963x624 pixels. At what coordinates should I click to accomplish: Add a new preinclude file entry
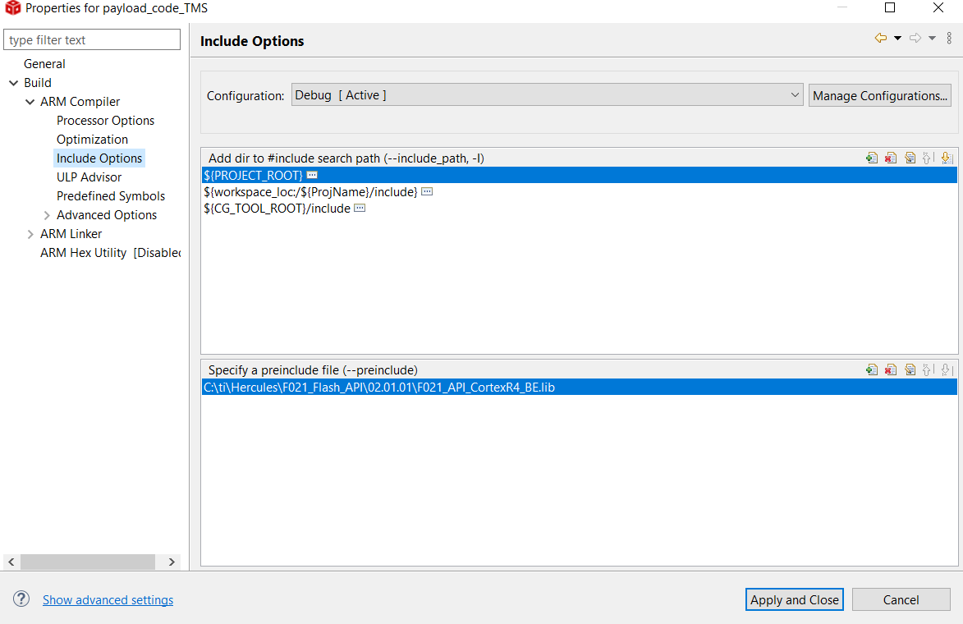click(x=872, y=370)
